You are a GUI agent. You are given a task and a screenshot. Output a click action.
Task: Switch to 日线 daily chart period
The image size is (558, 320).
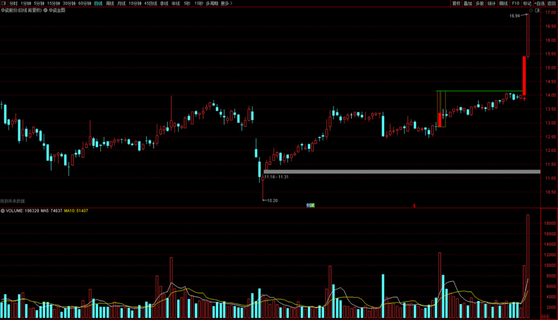click(x=98, y=3)
